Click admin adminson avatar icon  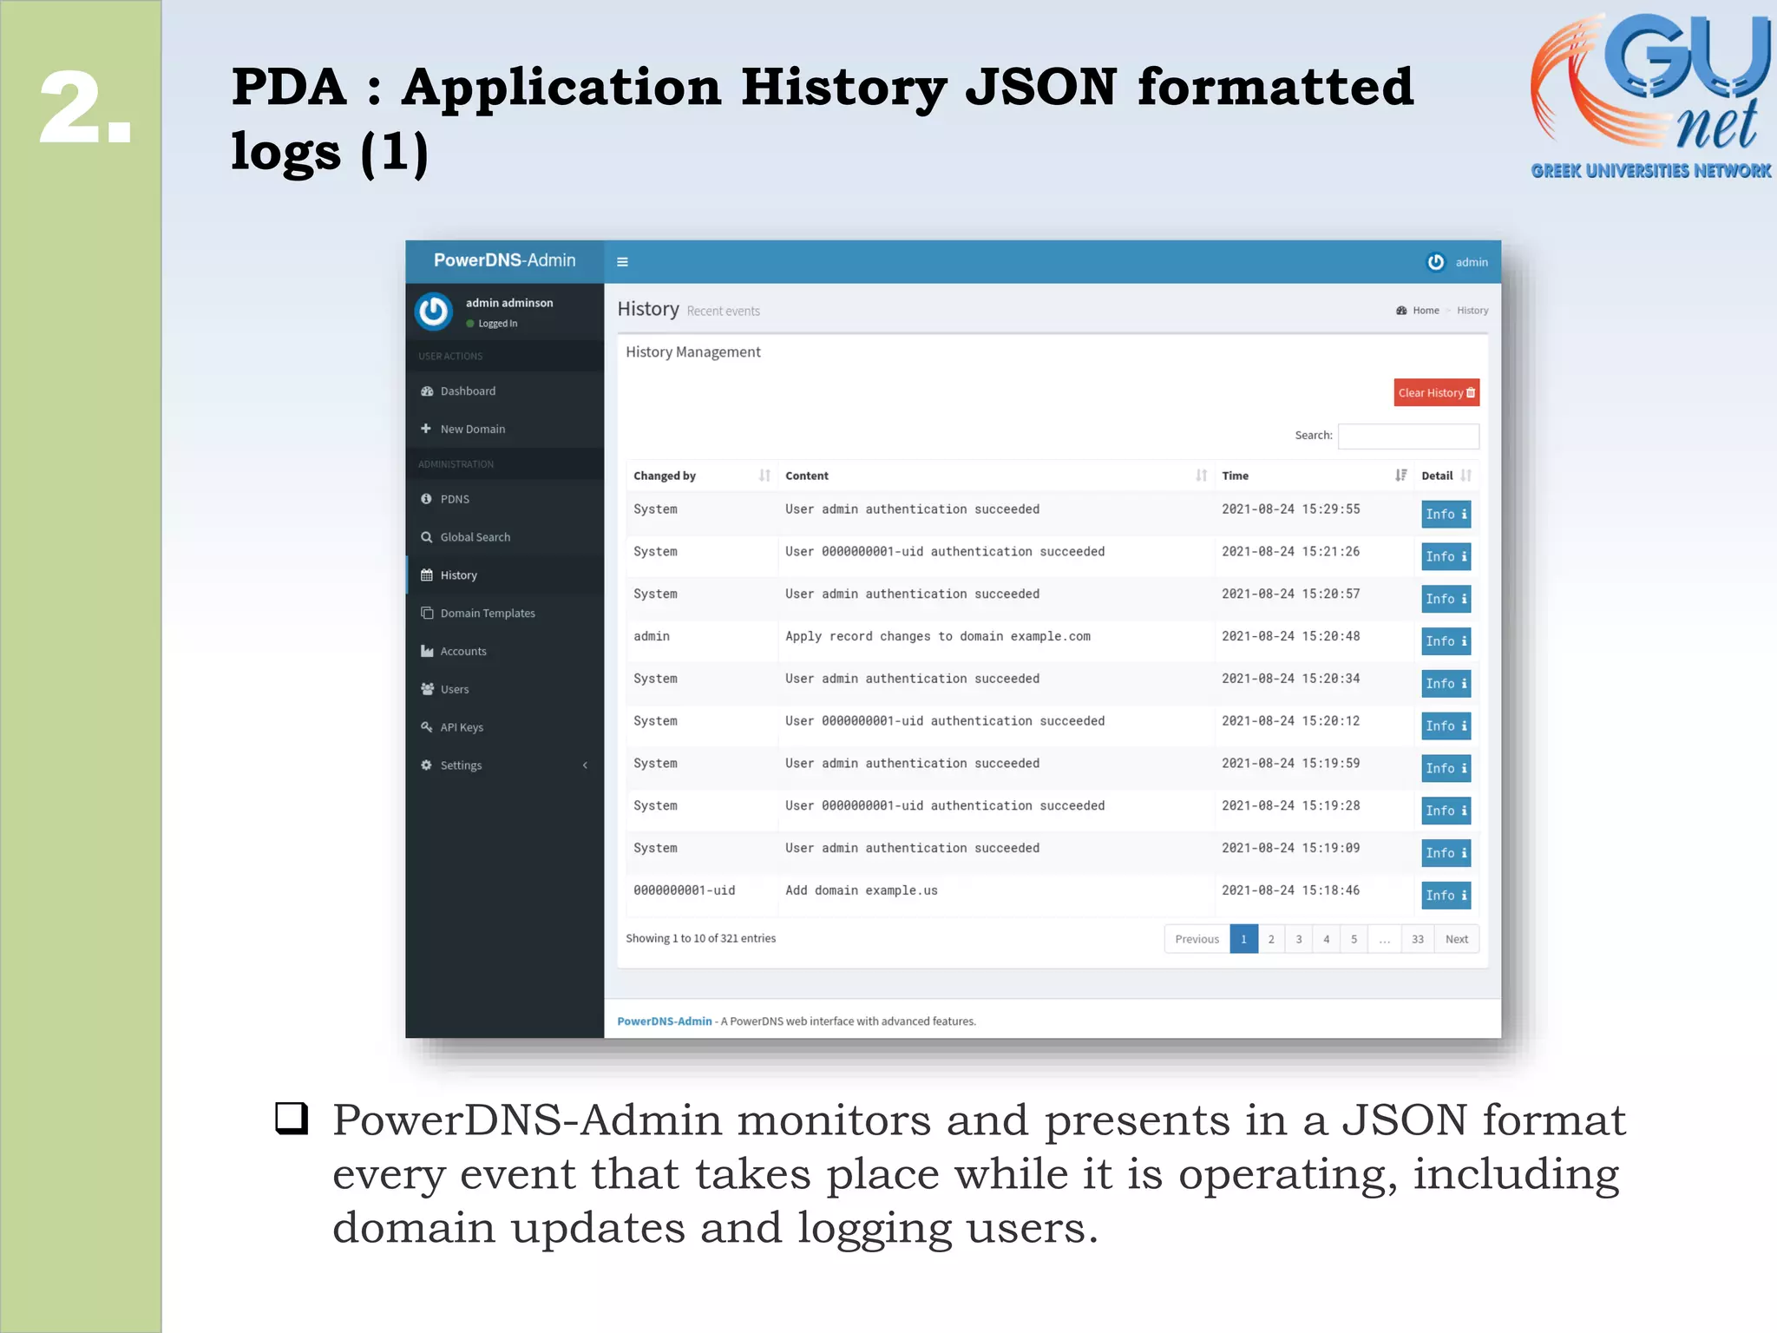pos(434,312)
